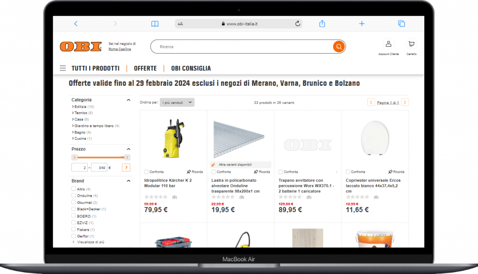Open the OBI CONSIGLIA menu item

point(191,68)
